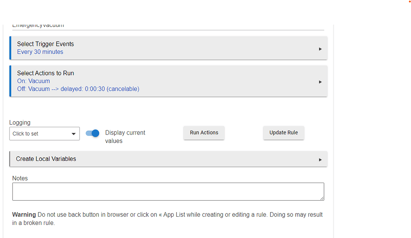Select the 'On: Vacuum' action line
This screenshot has width=411, height=238.
tap(33, 81)
